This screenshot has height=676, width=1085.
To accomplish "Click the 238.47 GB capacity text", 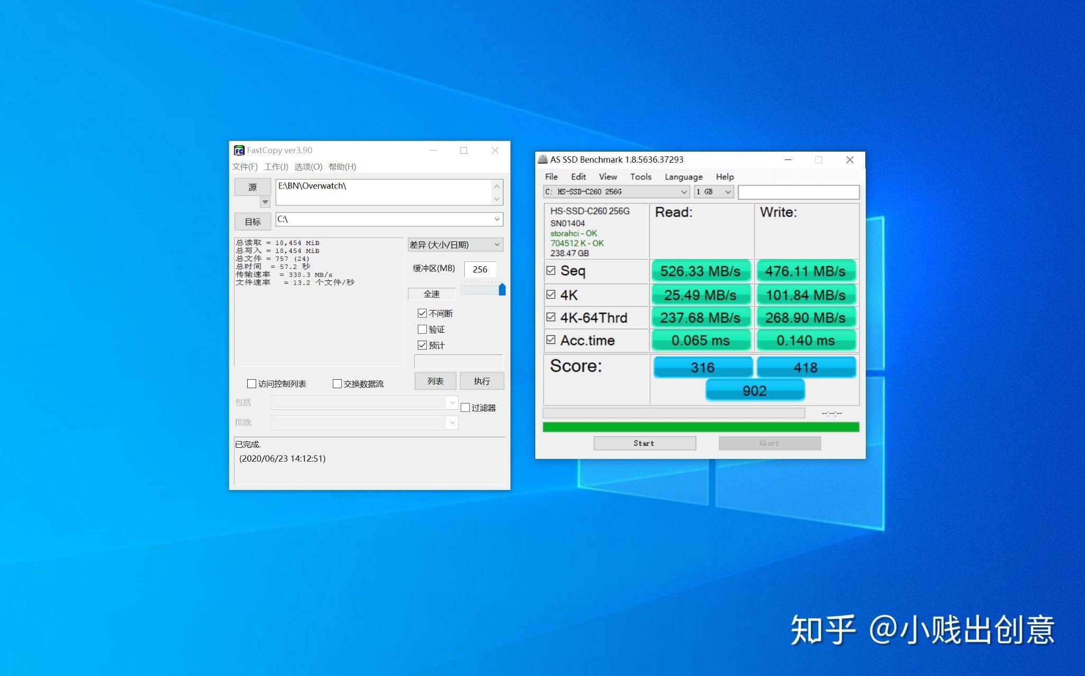I will coord(569,253).
